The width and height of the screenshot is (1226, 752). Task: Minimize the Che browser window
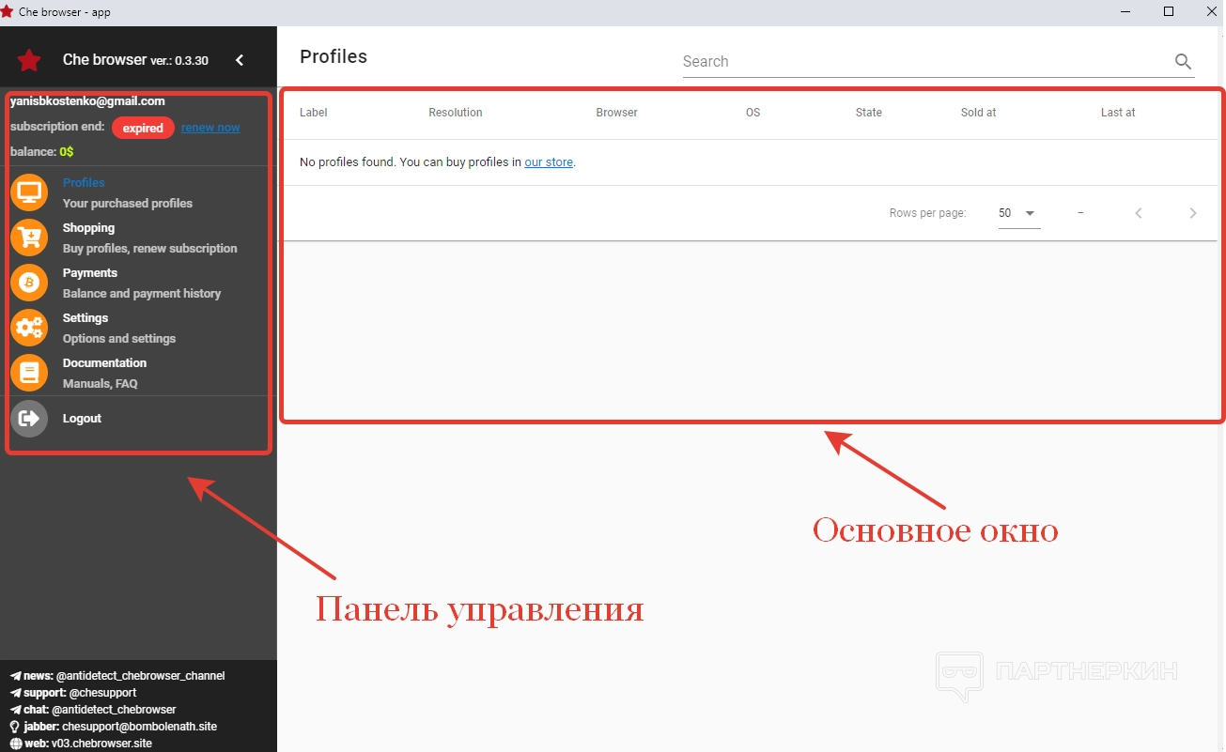(1126, 11)
